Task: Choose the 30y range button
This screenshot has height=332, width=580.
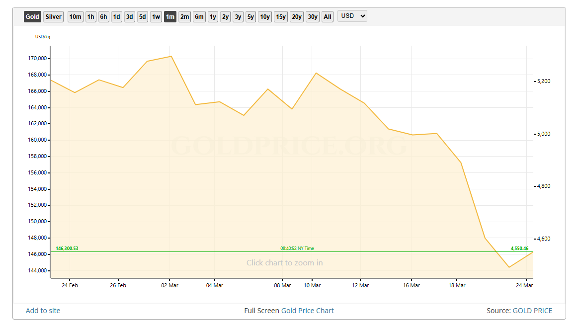Action: (x=313, y=17)
